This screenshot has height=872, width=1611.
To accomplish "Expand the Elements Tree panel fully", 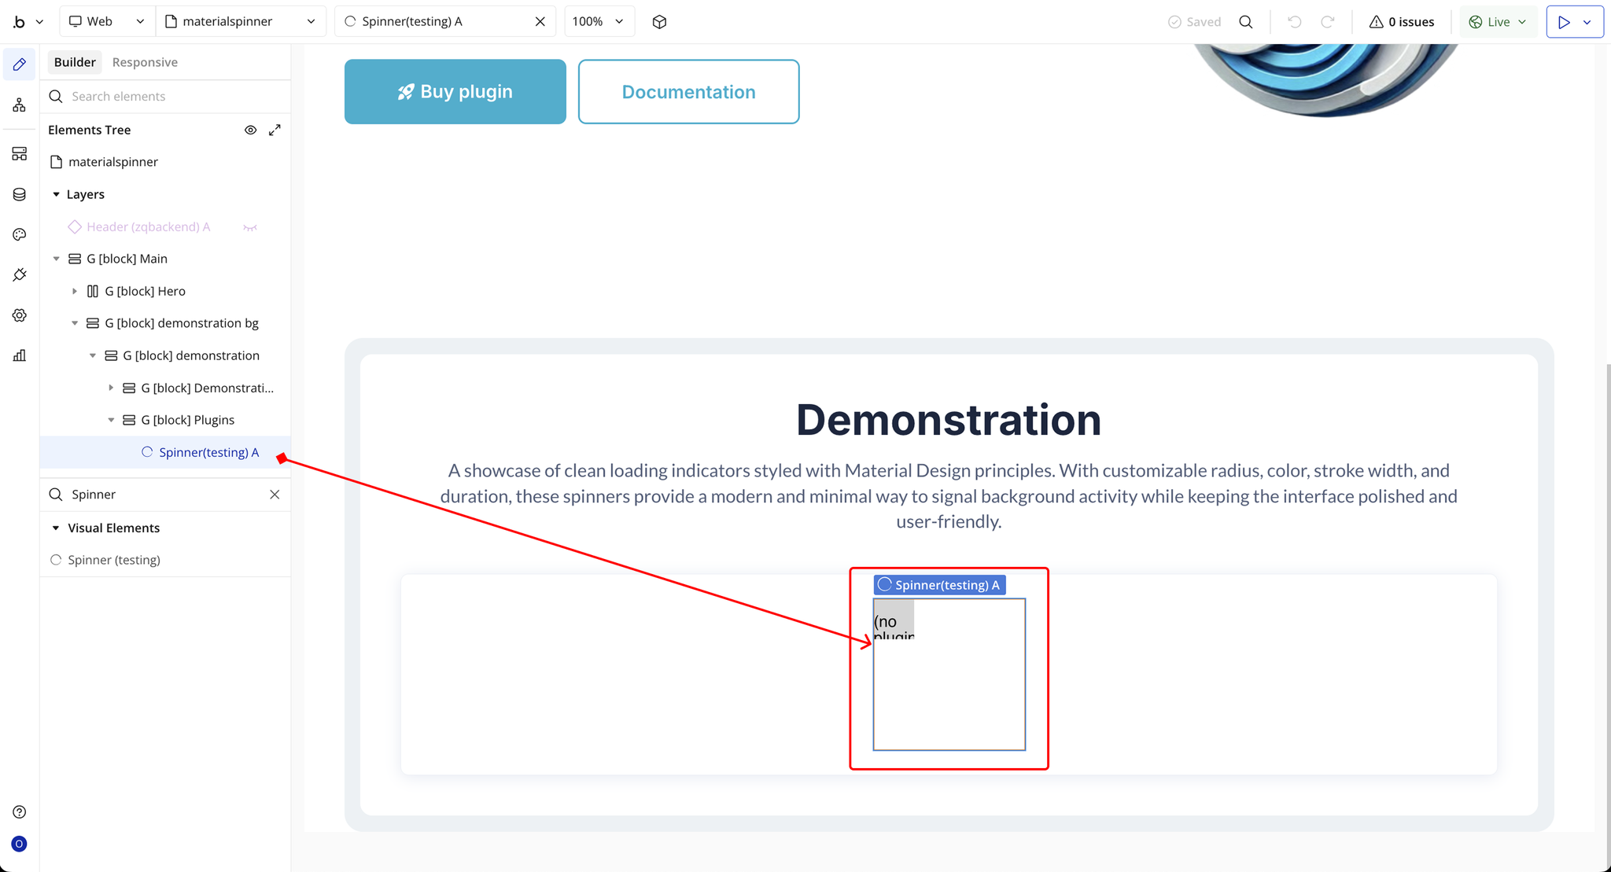I will point(275,130).
